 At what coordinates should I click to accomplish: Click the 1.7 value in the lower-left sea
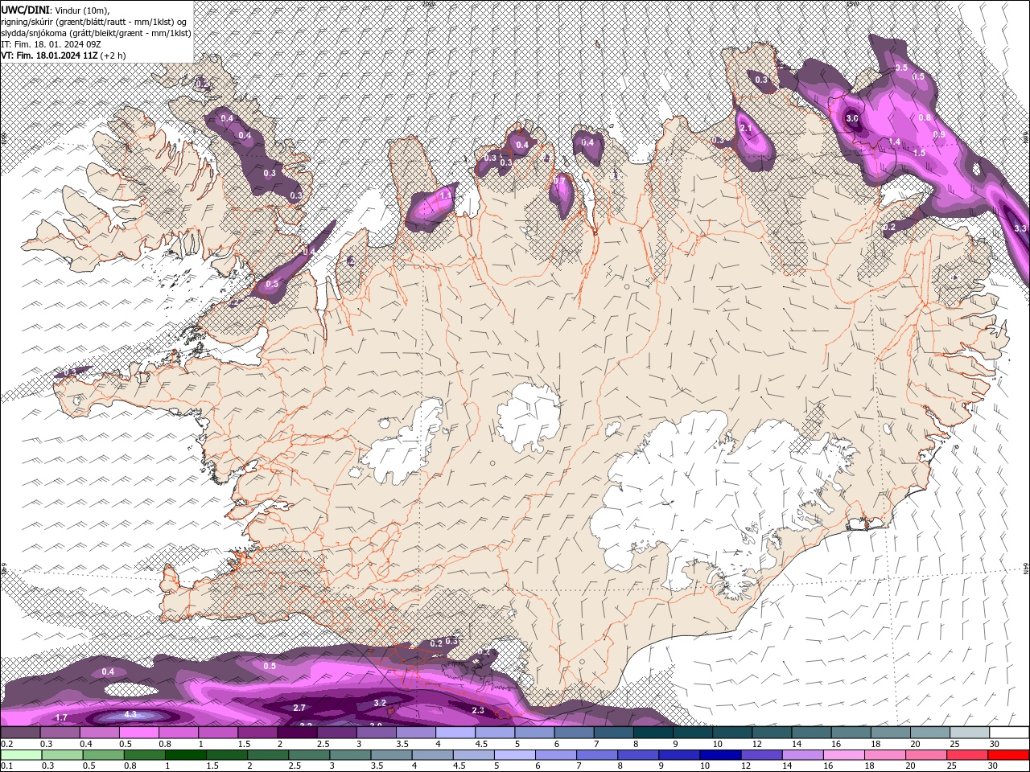[61, 717]
